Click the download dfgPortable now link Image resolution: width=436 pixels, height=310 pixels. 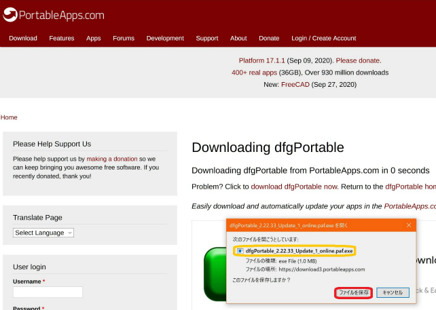pos(295,187)
